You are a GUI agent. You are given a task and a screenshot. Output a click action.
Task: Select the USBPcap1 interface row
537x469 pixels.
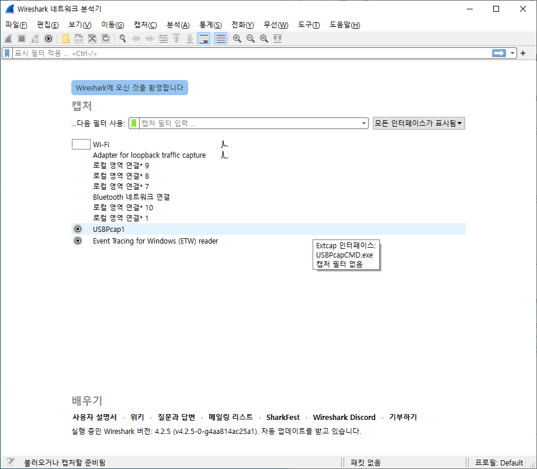(269, 229)
